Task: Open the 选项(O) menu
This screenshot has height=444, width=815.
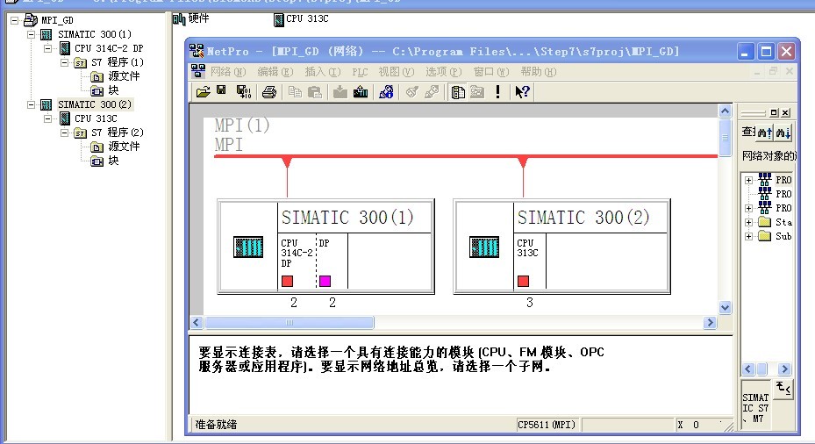Action: pyautogui.click(x=442, y=72)
